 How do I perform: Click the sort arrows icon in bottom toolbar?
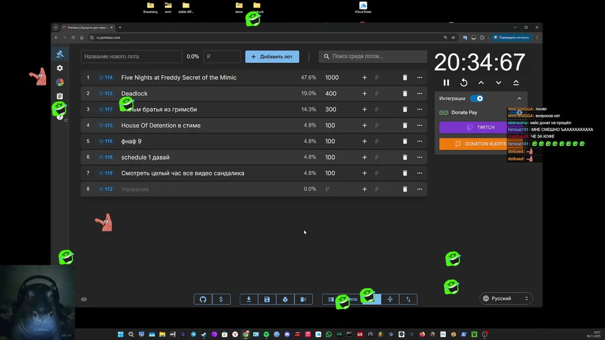click(x=408, y=299)
